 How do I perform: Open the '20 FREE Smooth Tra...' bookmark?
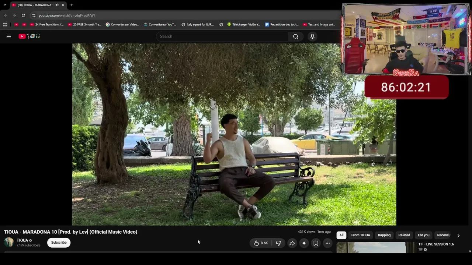(x=84, y=25)
